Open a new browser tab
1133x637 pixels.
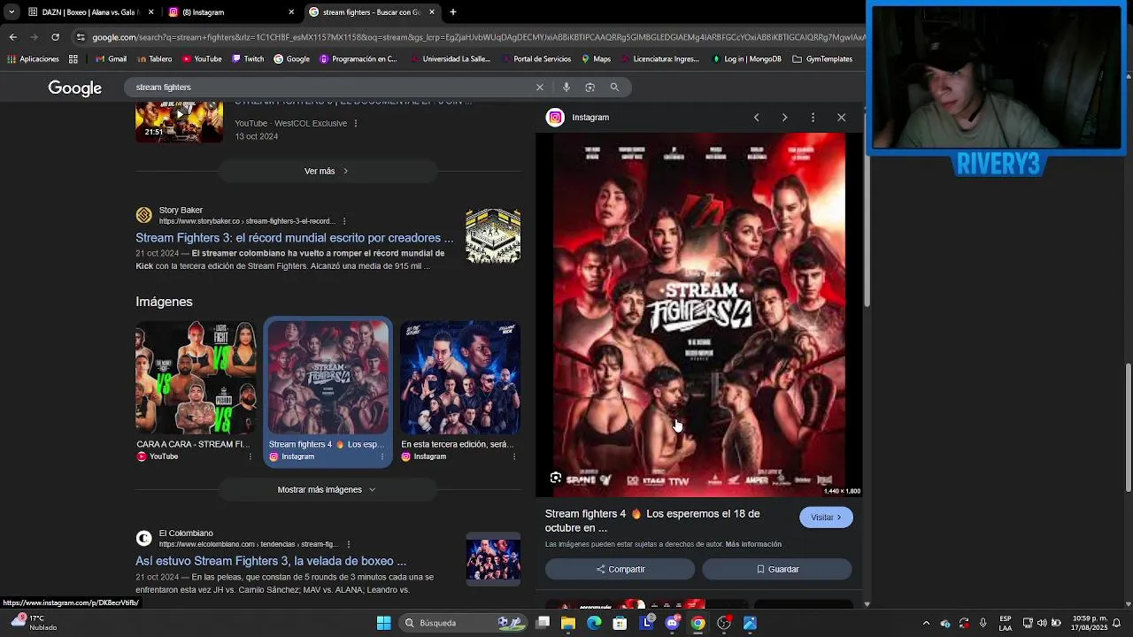453,12
